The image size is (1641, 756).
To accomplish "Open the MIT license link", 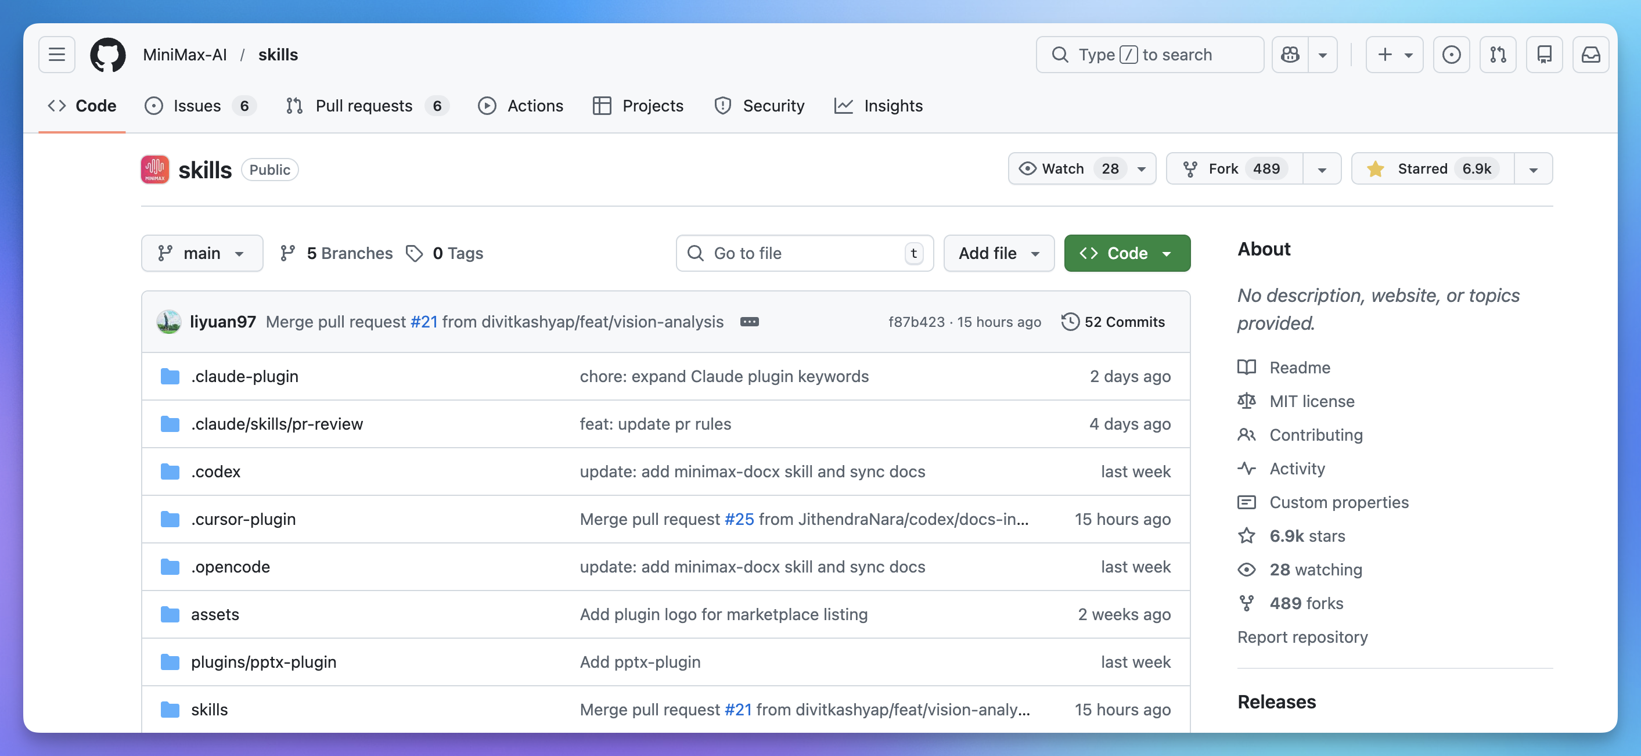I will coord(1312,401).
